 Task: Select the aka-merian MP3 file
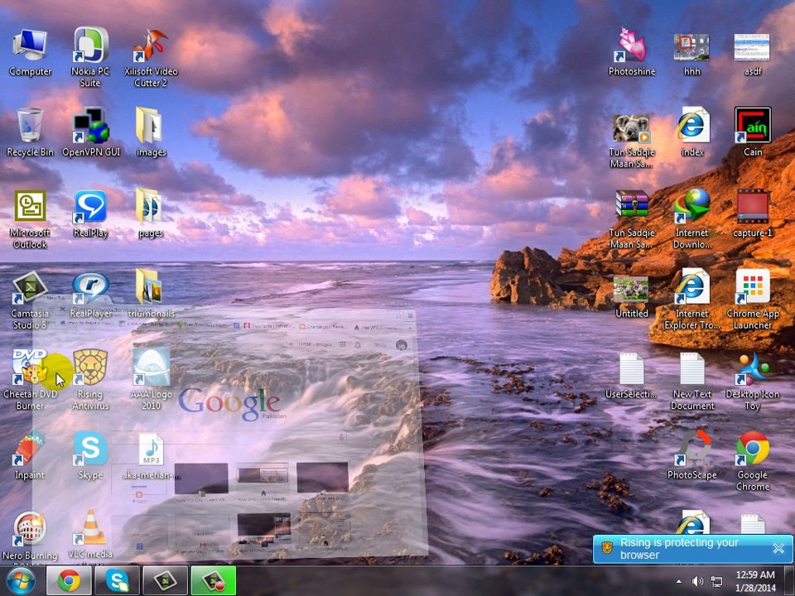coord(151,455)
